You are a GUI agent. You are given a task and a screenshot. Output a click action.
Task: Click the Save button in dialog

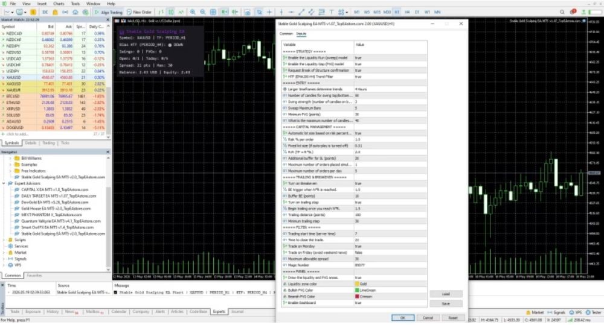tap(446, 304)
